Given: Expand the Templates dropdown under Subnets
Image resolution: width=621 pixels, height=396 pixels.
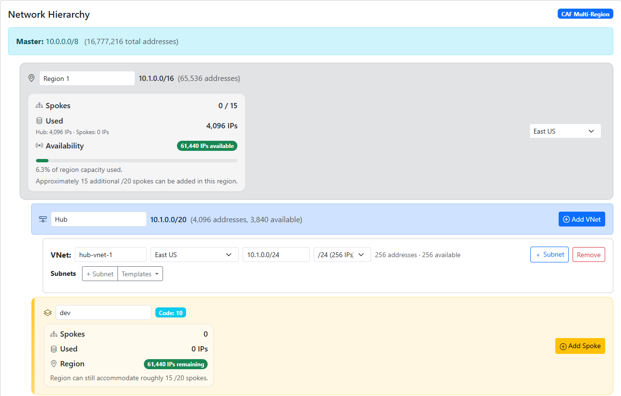Looking at the screenshot, I should tap(140, 273).
